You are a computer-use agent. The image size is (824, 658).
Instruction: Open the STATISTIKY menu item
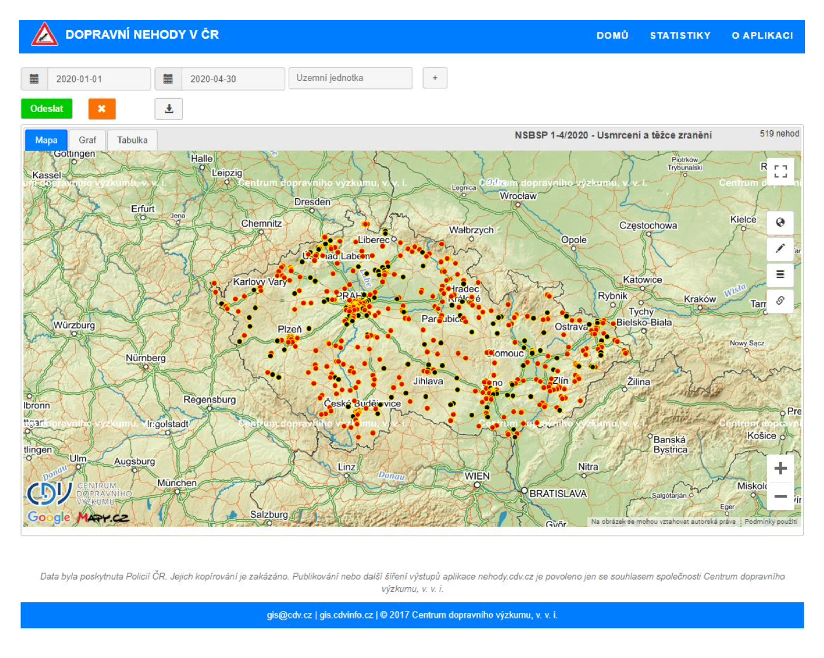coord(680,35)
